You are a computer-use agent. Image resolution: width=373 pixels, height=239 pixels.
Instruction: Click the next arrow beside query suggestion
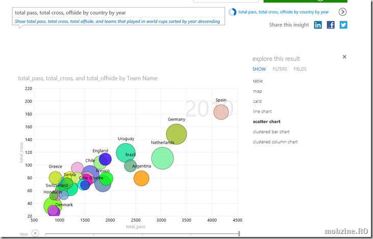click(342, 12)
